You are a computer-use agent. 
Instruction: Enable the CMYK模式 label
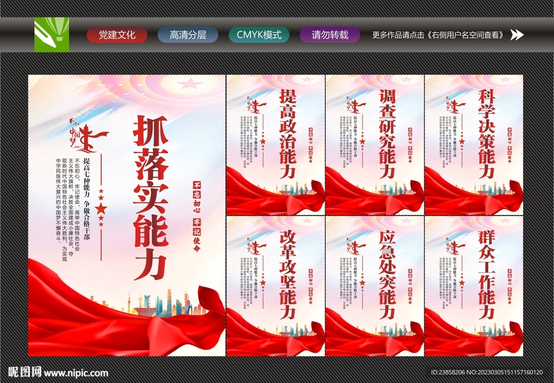260,35
